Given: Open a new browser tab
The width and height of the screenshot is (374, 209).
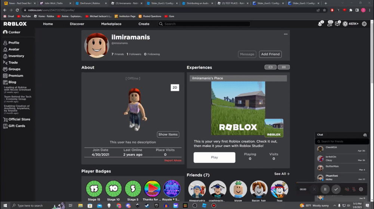Looking at the screenshot, I should [x=326, y=3].
